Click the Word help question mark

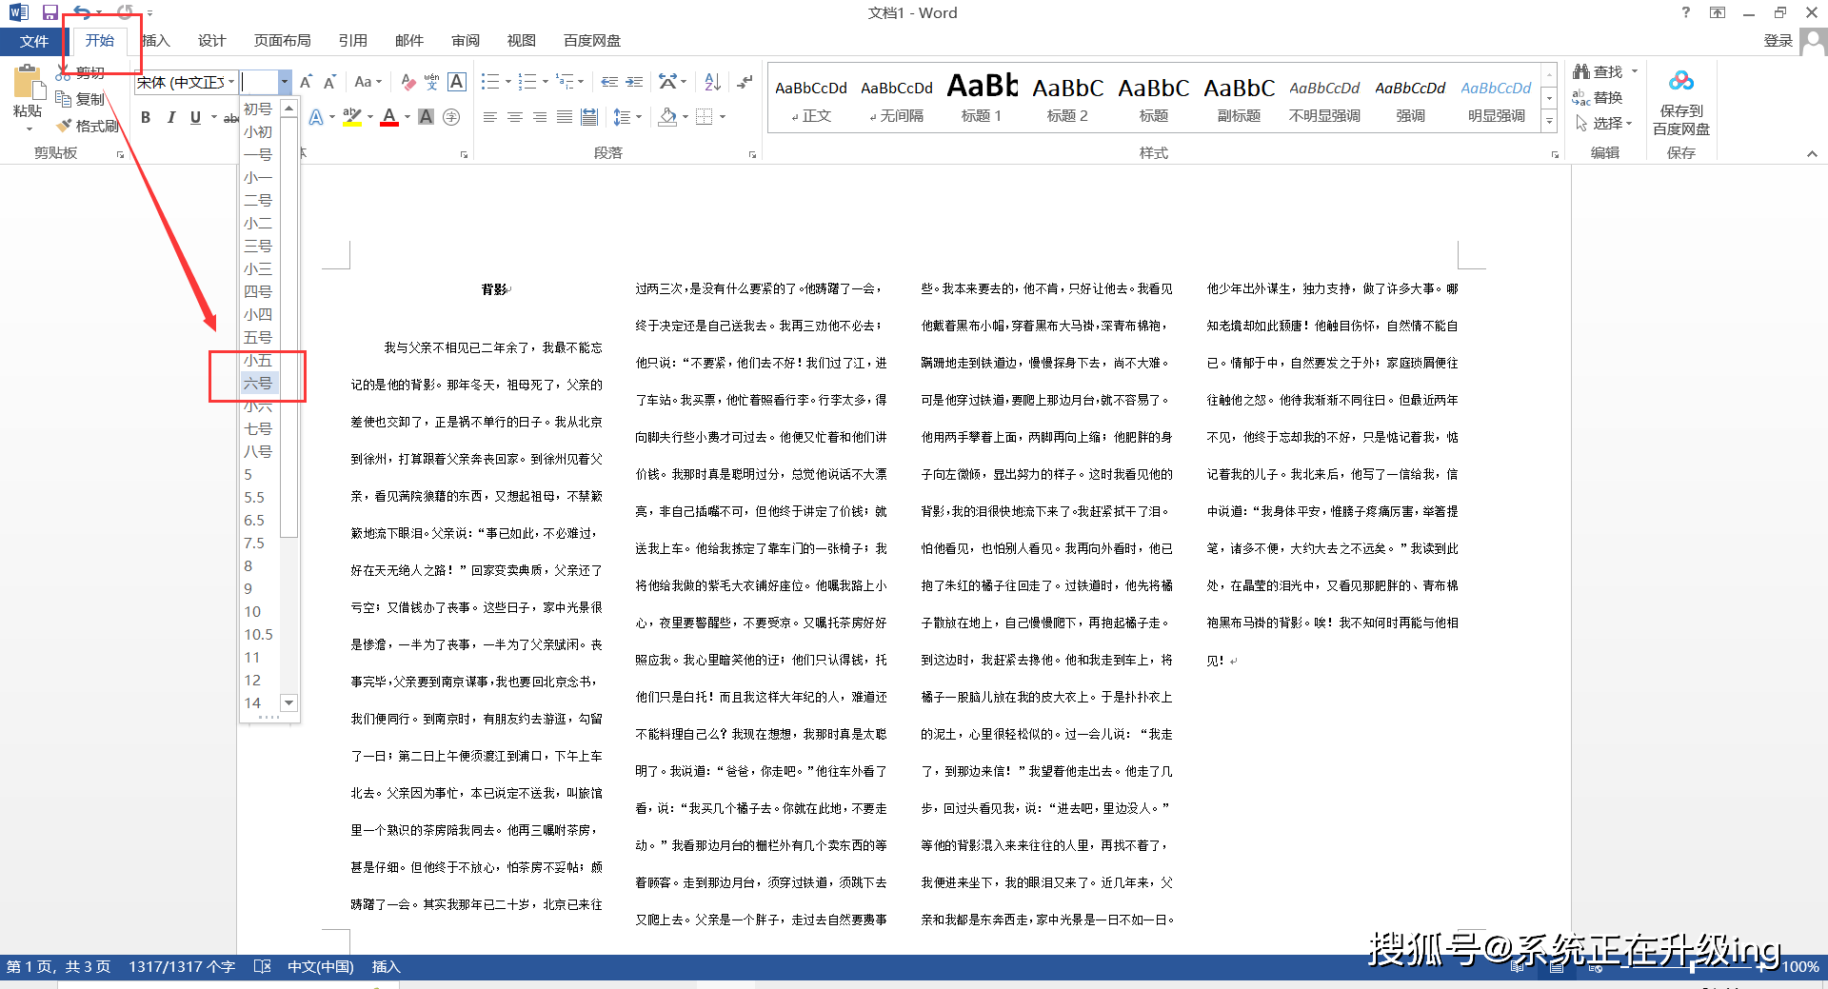point(1686,12)
